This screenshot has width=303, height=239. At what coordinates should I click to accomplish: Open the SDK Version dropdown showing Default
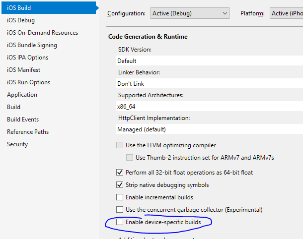210,61
